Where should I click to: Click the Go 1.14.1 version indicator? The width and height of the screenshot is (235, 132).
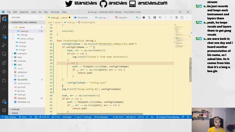(56, 117)
